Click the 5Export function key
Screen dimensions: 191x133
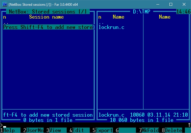pos(102,130)
